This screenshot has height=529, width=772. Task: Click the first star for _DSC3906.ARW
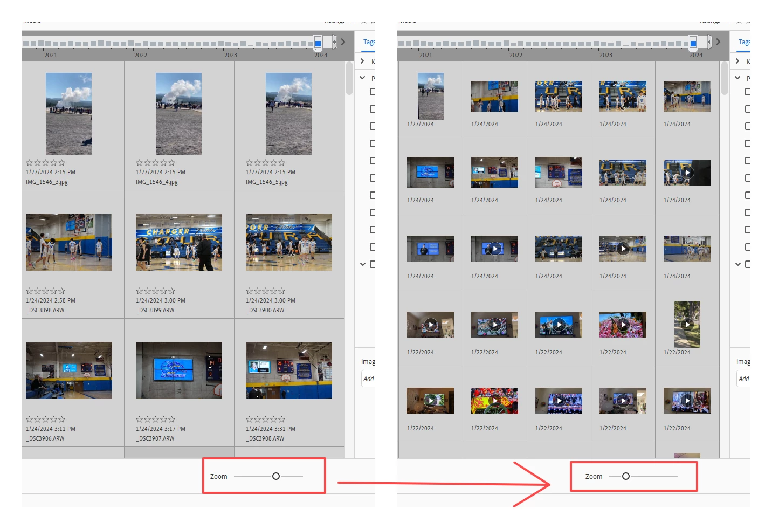pos(29,419)
